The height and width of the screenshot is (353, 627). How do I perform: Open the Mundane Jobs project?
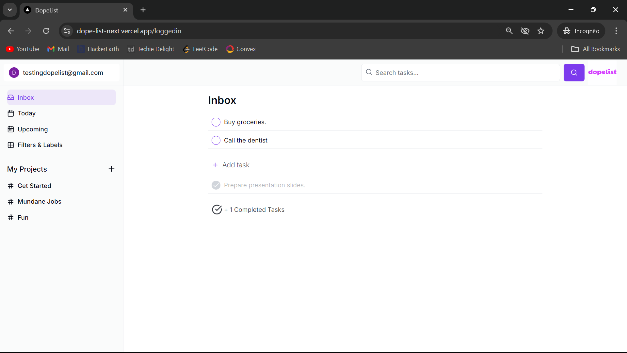pyautogui.click(x=39, y=202)
